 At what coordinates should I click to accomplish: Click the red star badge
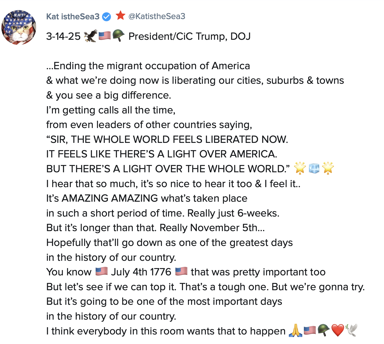click(120, 15)
